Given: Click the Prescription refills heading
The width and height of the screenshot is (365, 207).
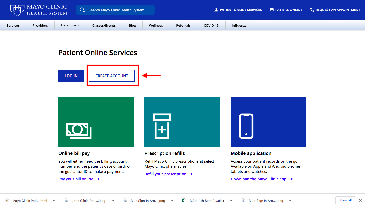Looking at the screenshot, I should [x=165, y=153].
